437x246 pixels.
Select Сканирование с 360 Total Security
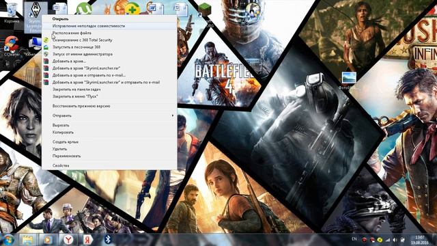pyautogui.click(x=109, y=40)
